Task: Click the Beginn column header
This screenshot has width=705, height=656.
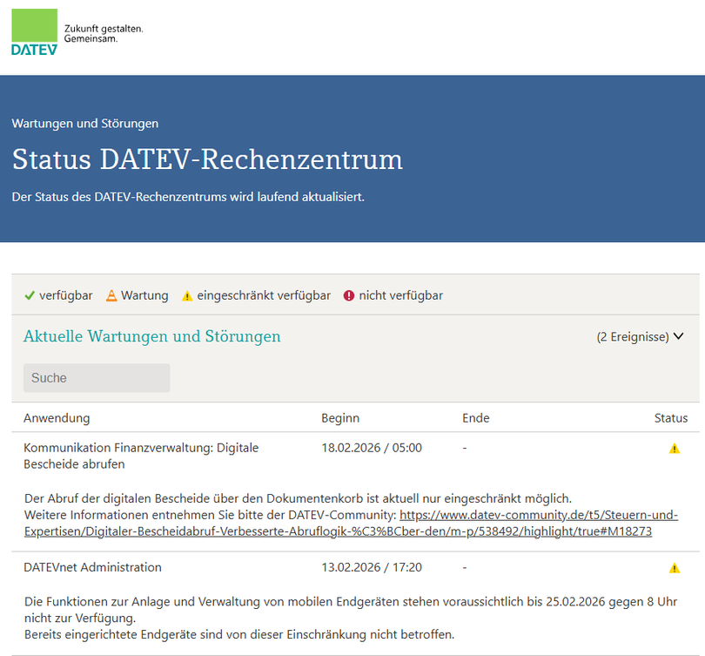Action: (x=340, y=418)
